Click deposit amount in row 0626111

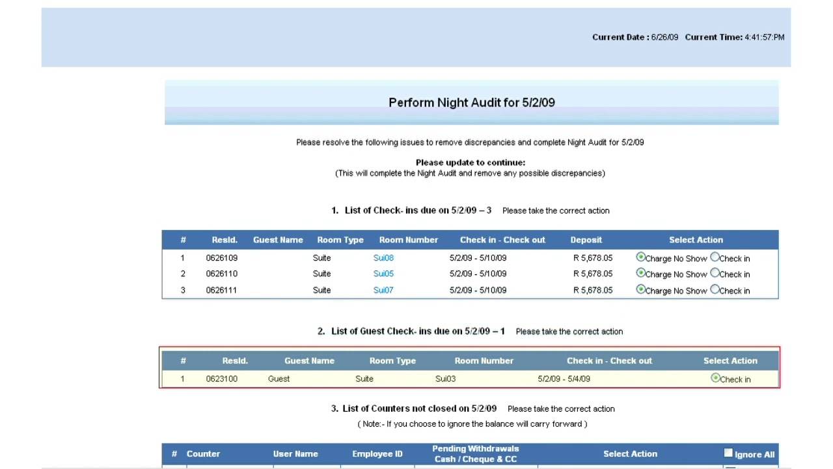tap(593, 290)
